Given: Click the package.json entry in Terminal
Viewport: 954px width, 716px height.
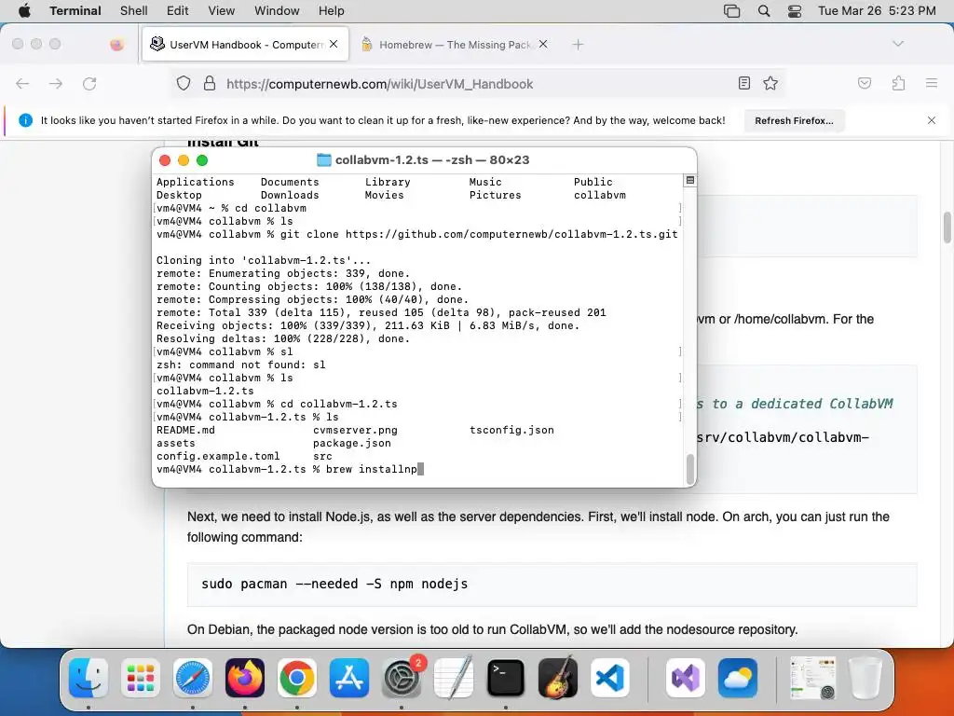Looking at the screenshot, I should coord(352,443).
